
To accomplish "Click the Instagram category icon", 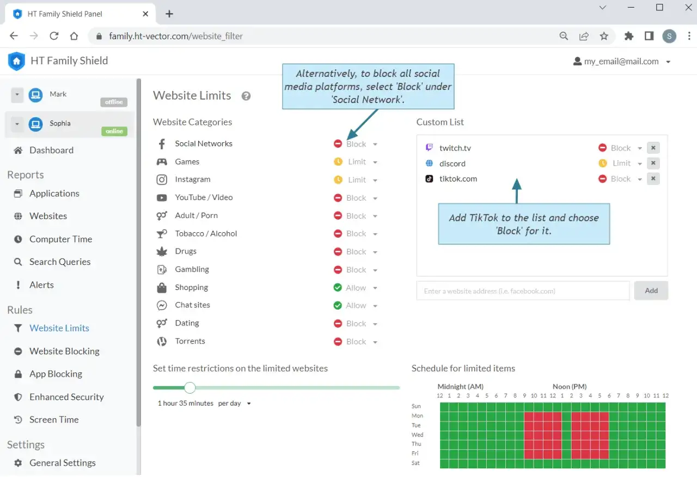I will click(x=162, y=179).
